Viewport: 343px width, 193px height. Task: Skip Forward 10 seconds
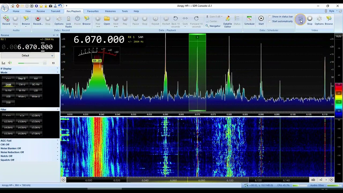click(x=196, y=21)
